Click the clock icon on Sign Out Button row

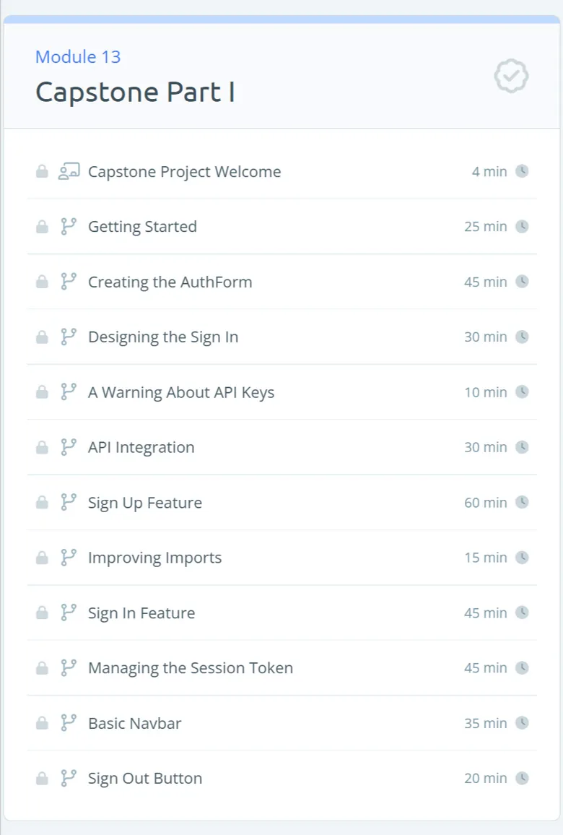(x=522, y=778)
